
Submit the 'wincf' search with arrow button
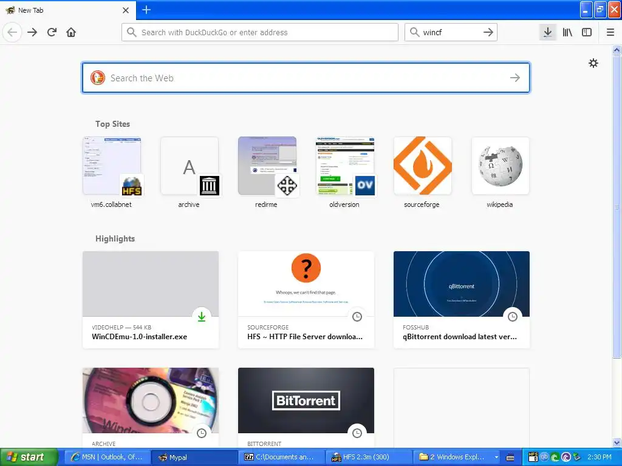488,32
